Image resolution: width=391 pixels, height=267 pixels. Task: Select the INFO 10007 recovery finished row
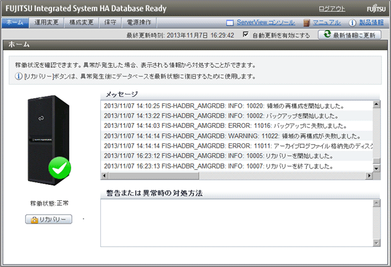[237, 166]
